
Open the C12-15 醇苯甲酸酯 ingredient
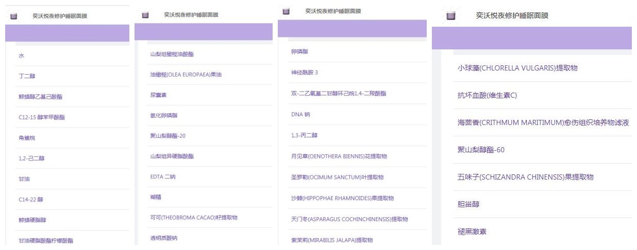(42, 117)
